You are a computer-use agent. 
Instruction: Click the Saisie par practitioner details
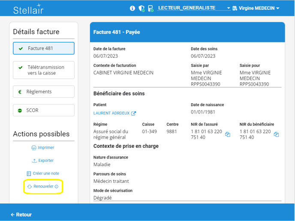tap(206, 78)
